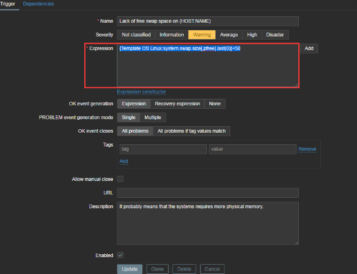The width and height of the screenshot is (357, 274).
Task: Toggle the Enabled checkbox
Action: click(x=120, y=255)
